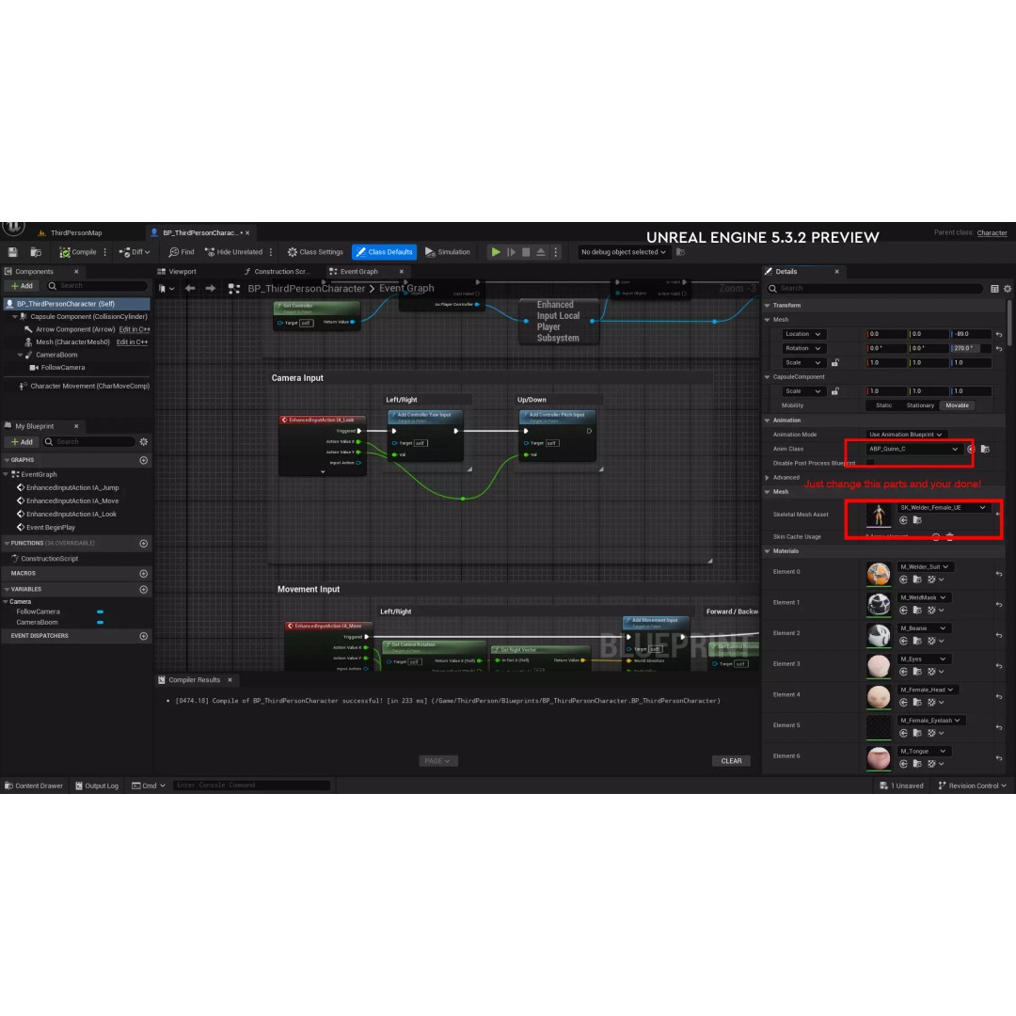
Task: Open My Blueprint panel settings gear
Action: click(144, 442)
